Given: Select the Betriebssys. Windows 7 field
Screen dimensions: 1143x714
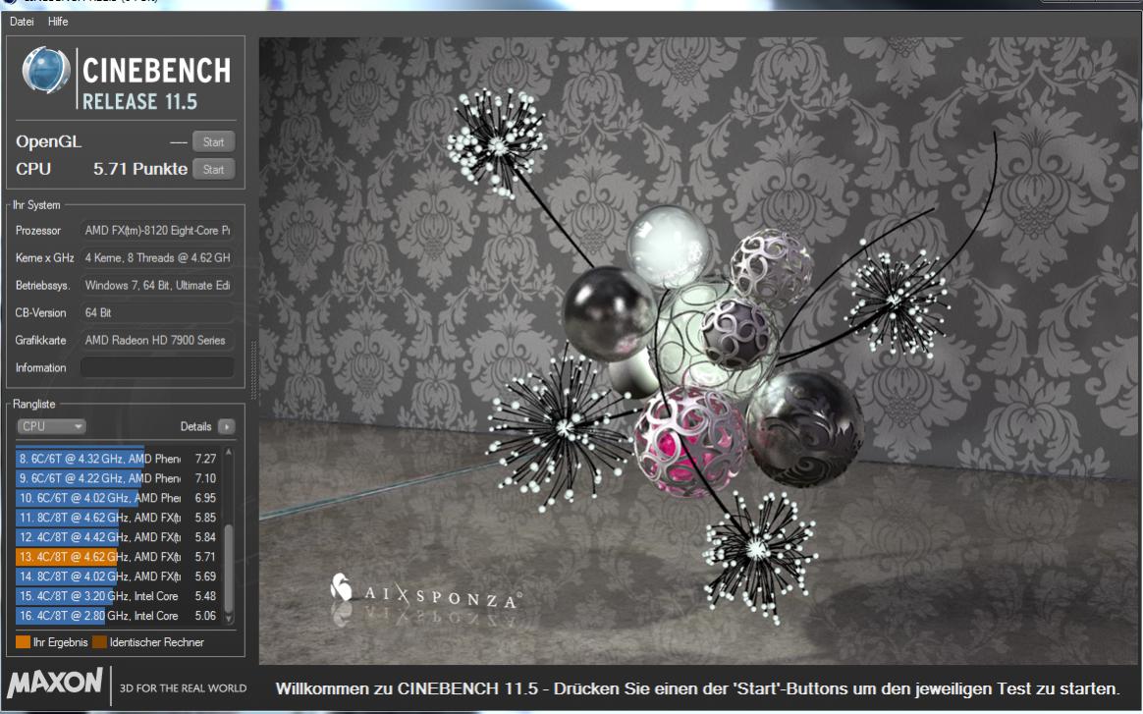Looking at the screenshot, I should click(157, 285).
